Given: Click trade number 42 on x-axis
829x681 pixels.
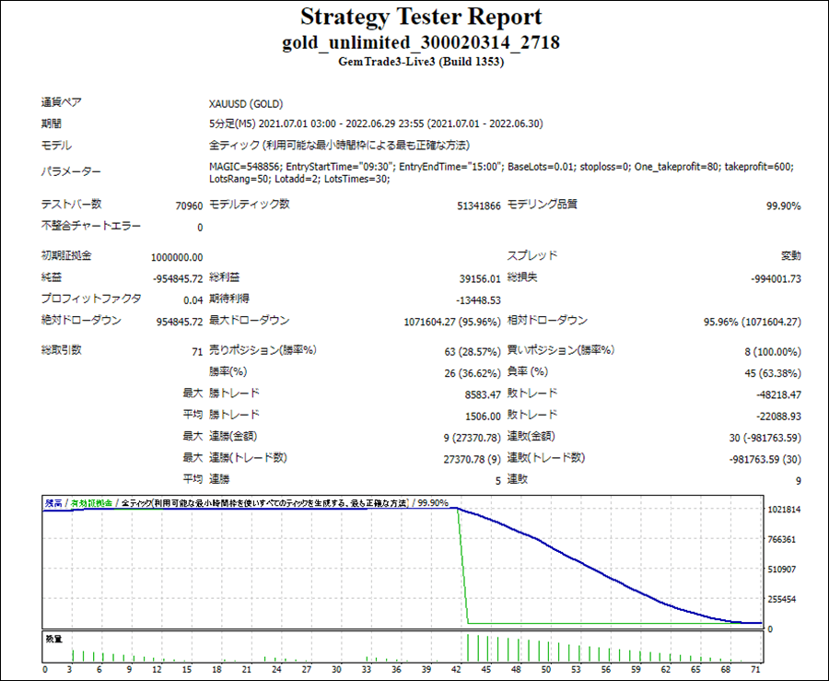Looking at the screenshot, I should pyautogui.click(x=458, y=670).
